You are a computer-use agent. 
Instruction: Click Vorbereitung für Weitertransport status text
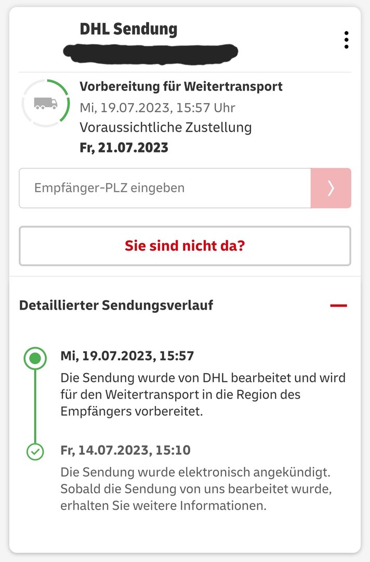coord(181,87)
